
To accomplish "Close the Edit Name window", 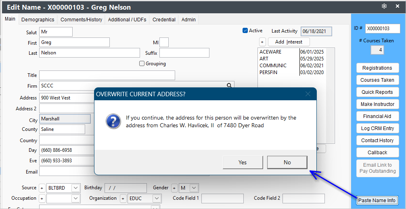I will tap(398, 6).
